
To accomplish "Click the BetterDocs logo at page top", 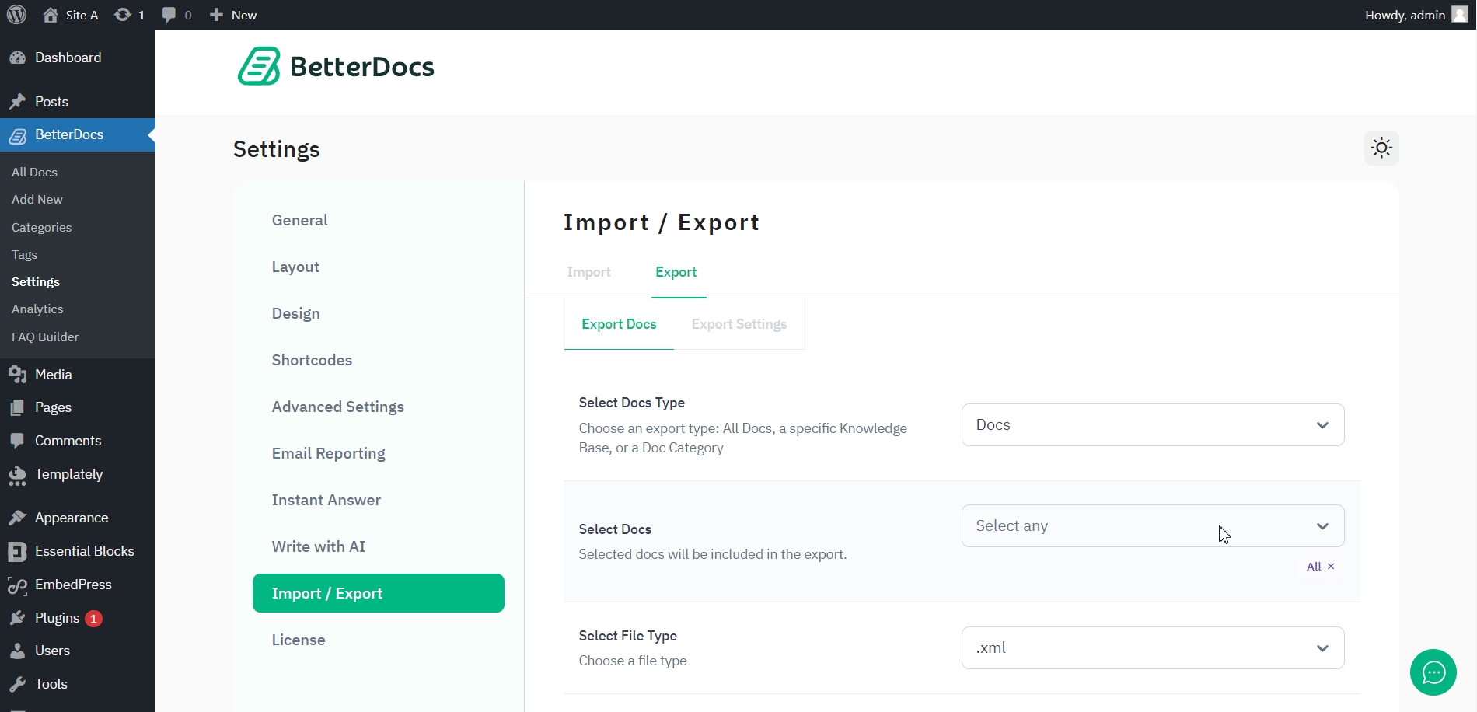I will point(336,67).
